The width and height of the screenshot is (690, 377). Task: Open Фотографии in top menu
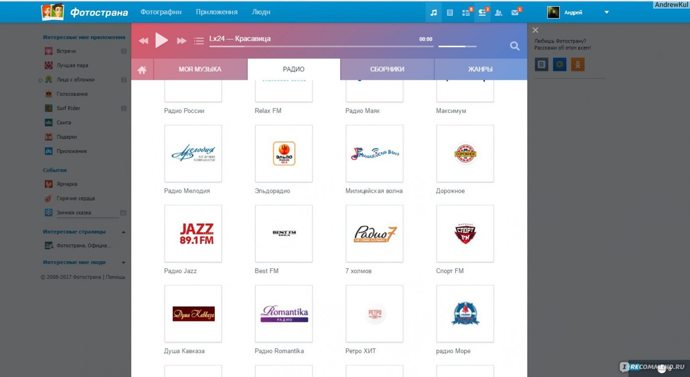[x=161, y=12]
